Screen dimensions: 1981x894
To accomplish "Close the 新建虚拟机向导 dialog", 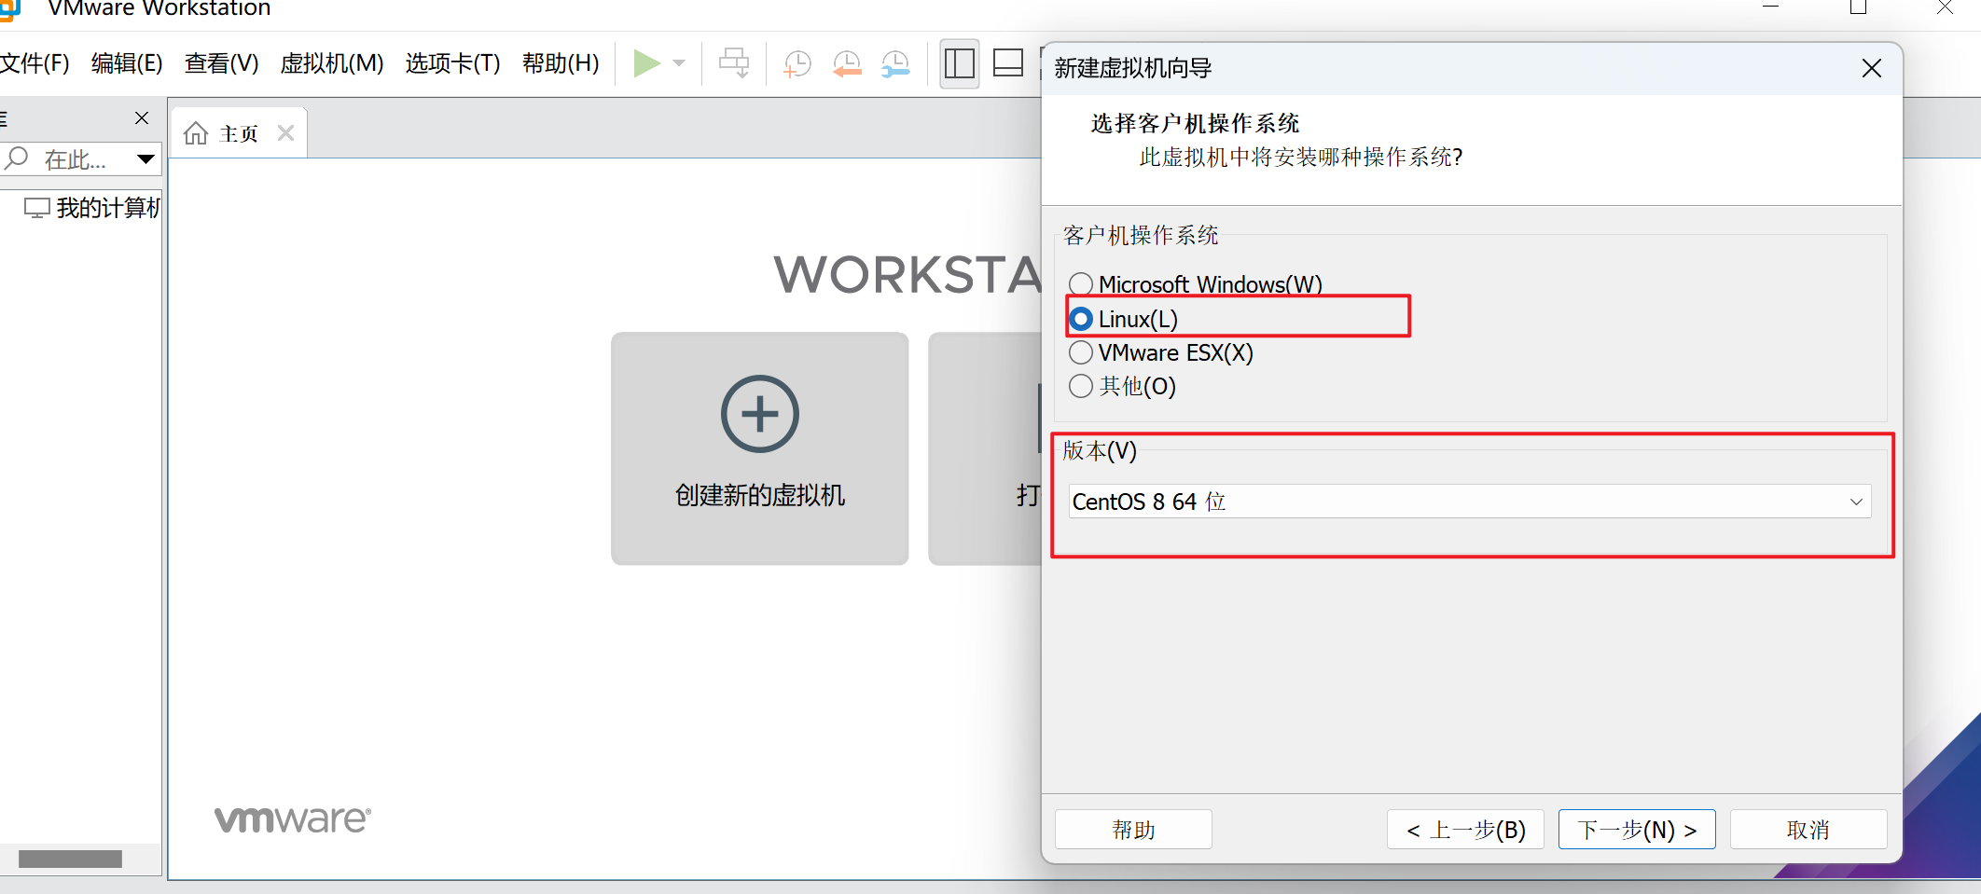I will [1871, 68].
